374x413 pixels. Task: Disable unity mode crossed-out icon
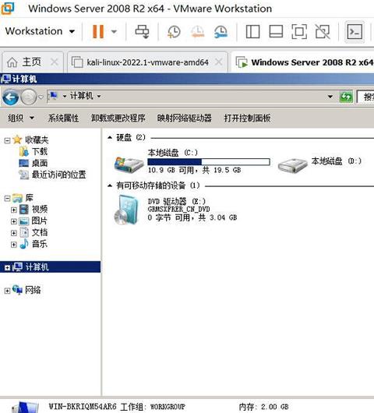(x=323, y=32)
